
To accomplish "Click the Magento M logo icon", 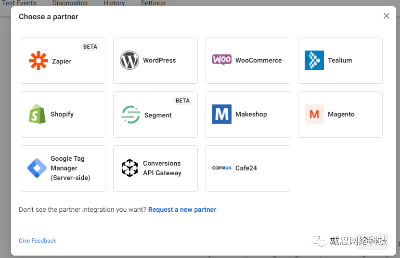I will click(314, 114).
